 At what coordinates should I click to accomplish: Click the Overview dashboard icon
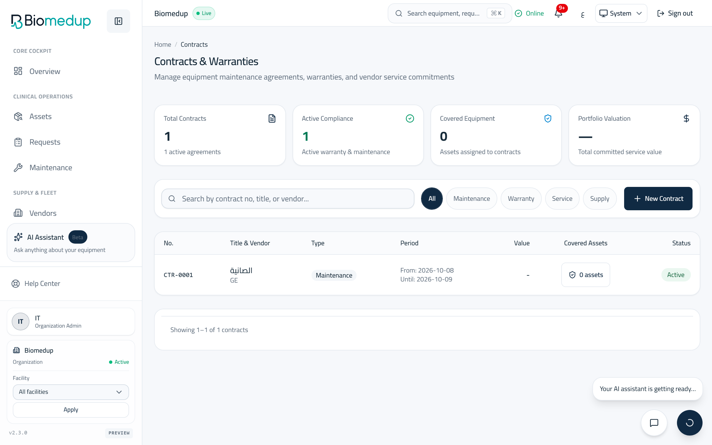[x=18, y=71]
